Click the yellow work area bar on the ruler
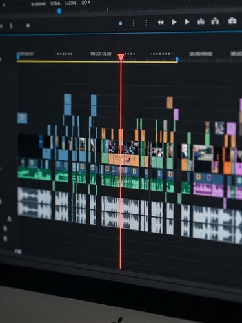 (97, 62)
